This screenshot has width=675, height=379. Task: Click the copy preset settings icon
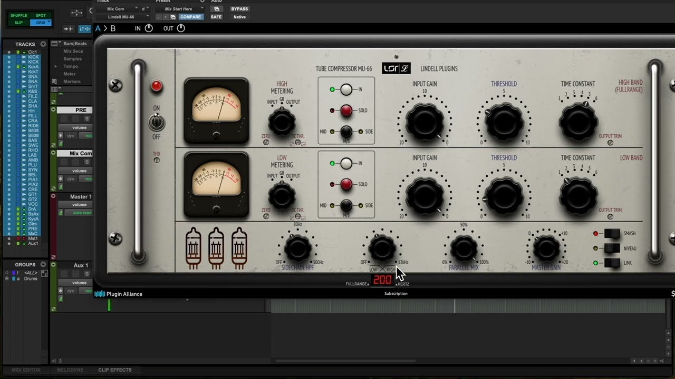point(173,17)
